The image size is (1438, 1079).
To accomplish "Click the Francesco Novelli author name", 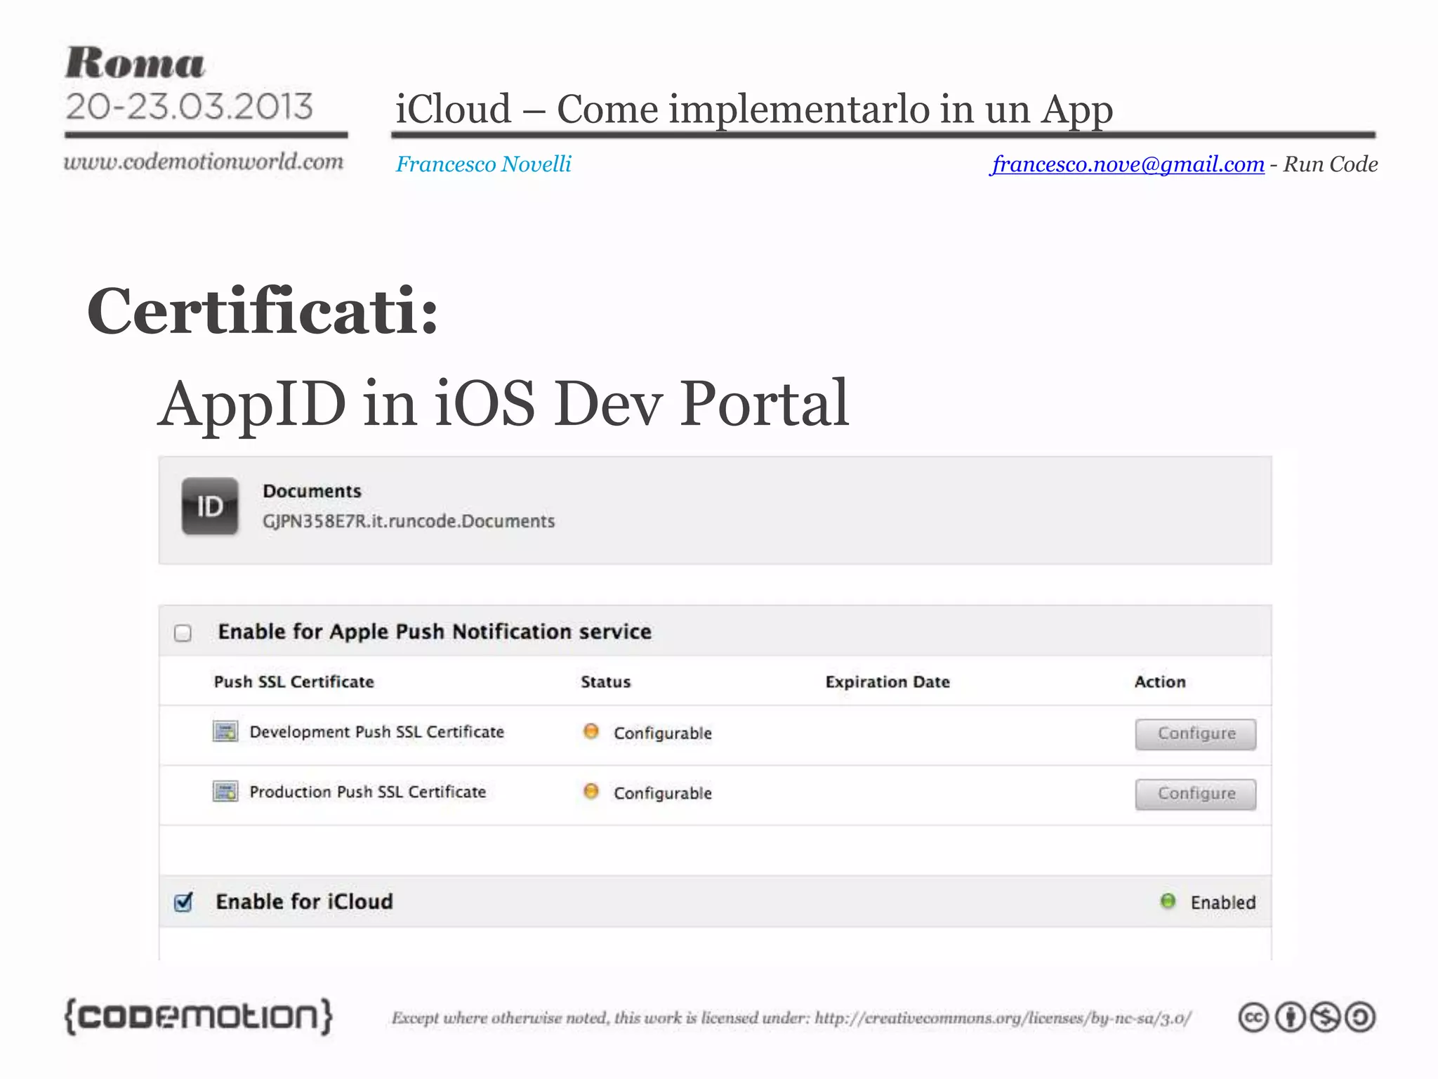I will (484, 164).
